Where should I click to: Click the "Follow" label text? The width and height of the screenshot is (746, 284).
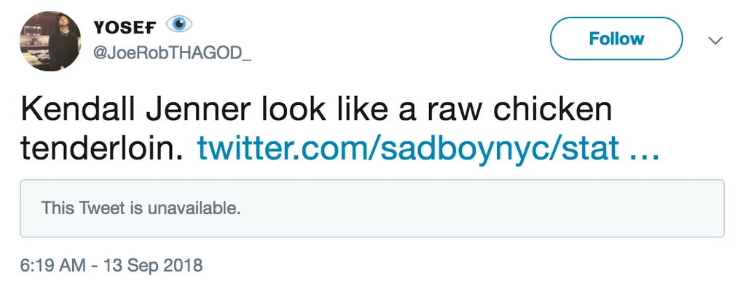pyautogui.click(x=616, y=39)
